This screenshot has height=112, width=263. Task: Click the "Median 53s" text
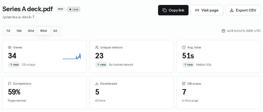pos(204,65)
